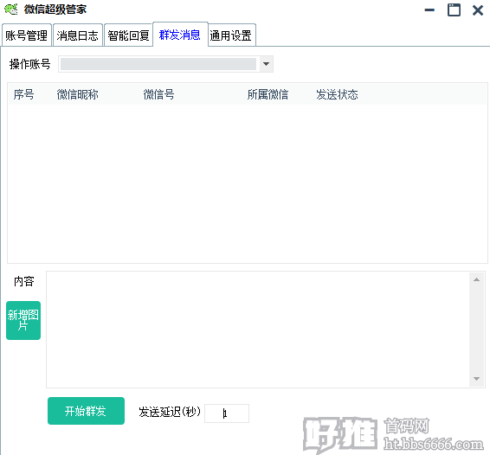Open the 账号管理 tab
Image resolution: width=490 pixels, height=455 pixels.
point(27,35)
